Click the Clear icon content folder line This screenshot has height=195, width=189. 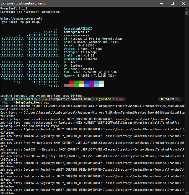(92, 108)
